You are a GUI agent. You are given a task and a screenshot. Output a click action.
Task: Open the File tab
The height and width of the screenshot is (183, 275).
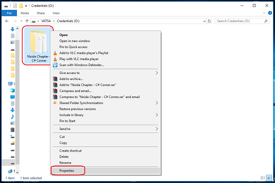[x=9, y=13]
